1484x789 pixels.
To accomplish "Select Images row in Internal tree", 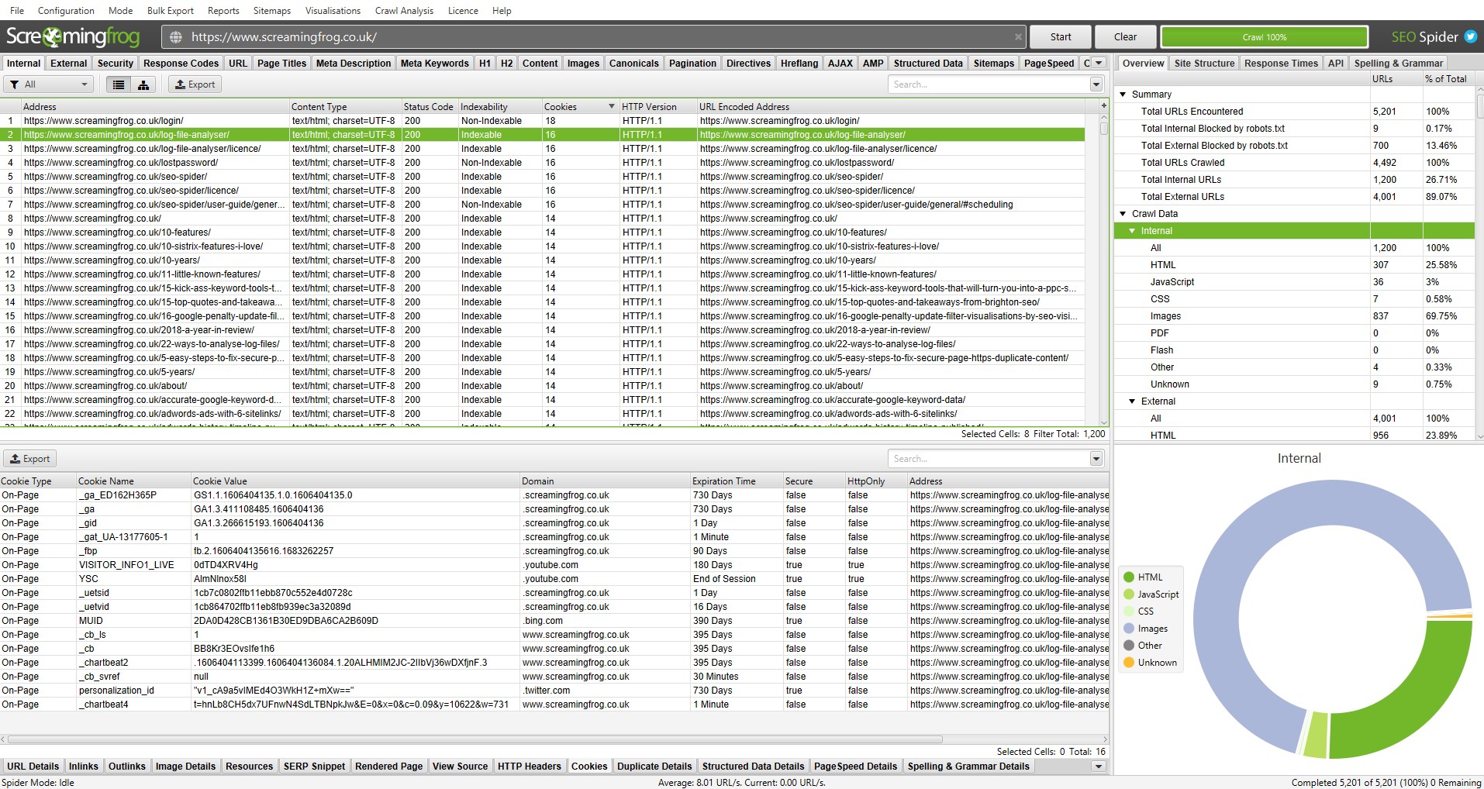I will [x=1295, y=316].
